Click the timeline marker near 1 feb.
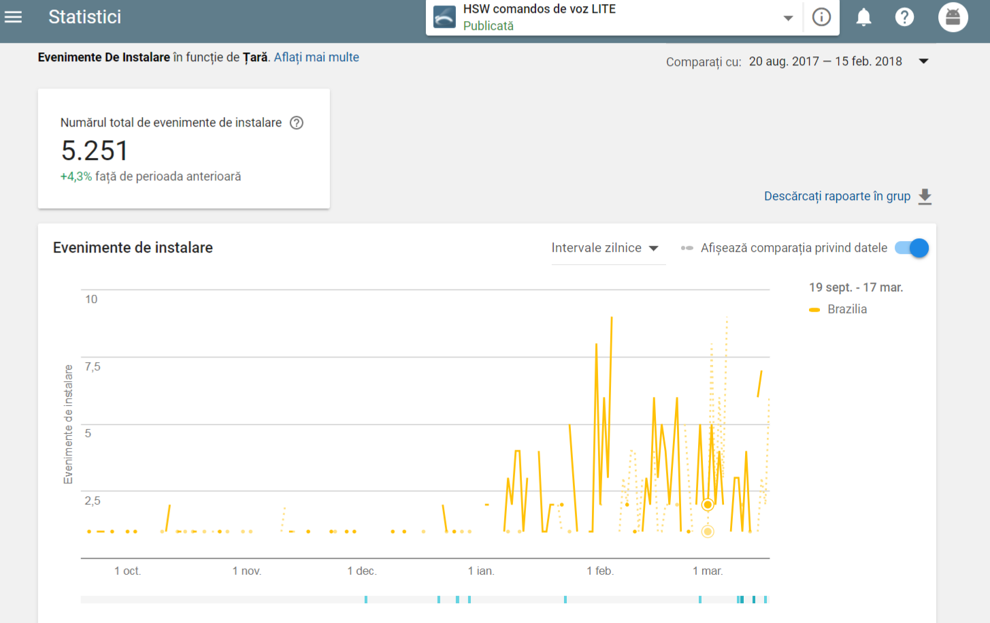This screenshot has height=623, width=990. (x=565, y=600)
